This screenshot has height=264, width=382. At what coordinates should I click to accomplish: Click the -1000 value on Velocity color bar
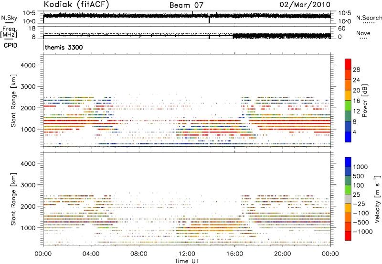click(x=362, y=232)
